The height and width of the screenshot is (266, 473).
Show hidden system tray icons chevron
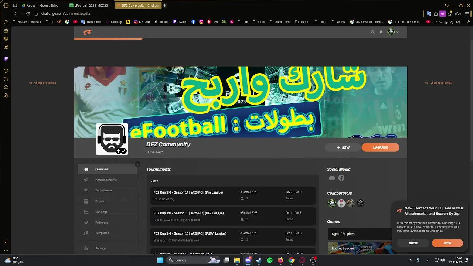point(410,260)
